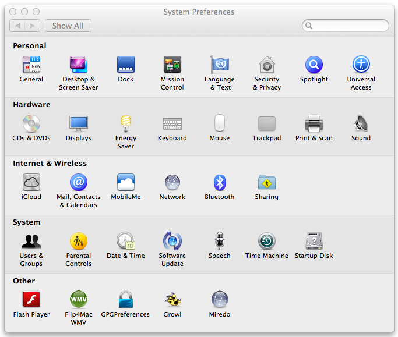The image size is (398, 337).
Task: Open Flash Player settings
Action: point(31,300)
